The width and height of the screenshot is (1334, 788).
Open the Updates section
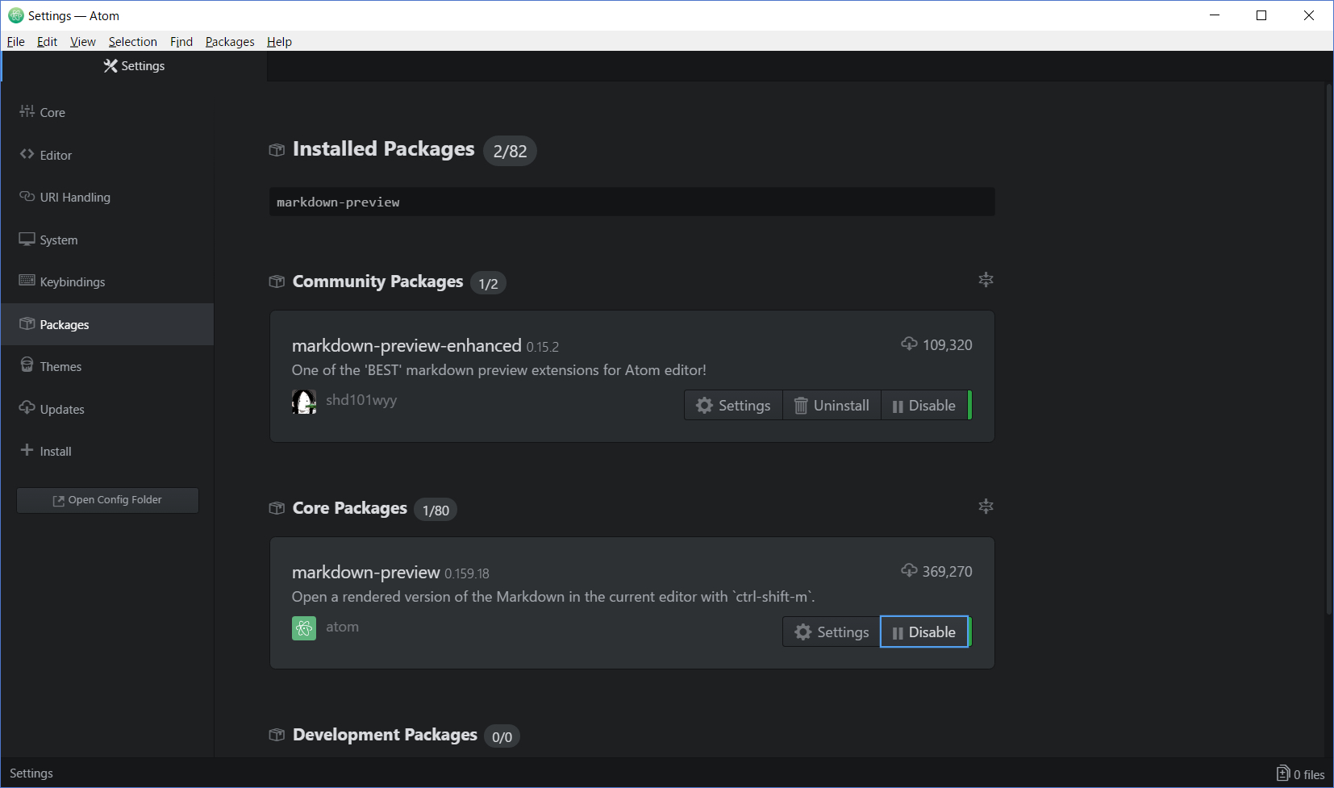tap(61, 409)
